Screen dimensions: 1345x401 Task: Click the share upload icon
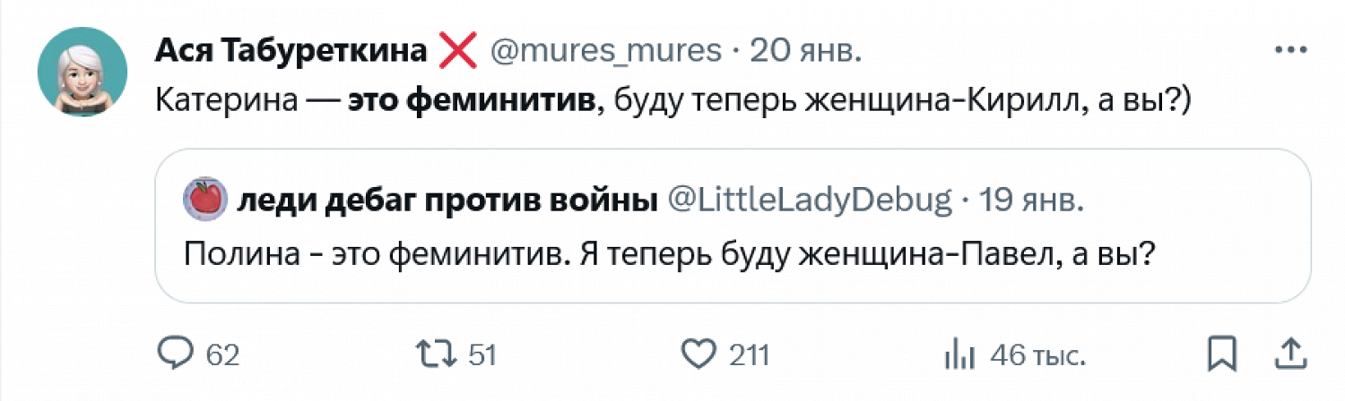click(x=1289, y=354)
